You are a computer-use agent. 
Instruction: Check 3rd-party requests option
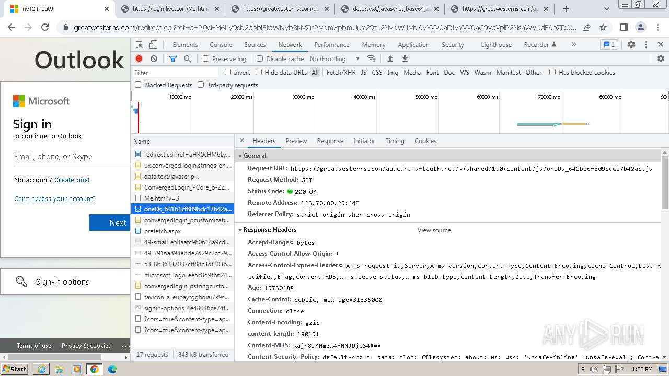201,85
